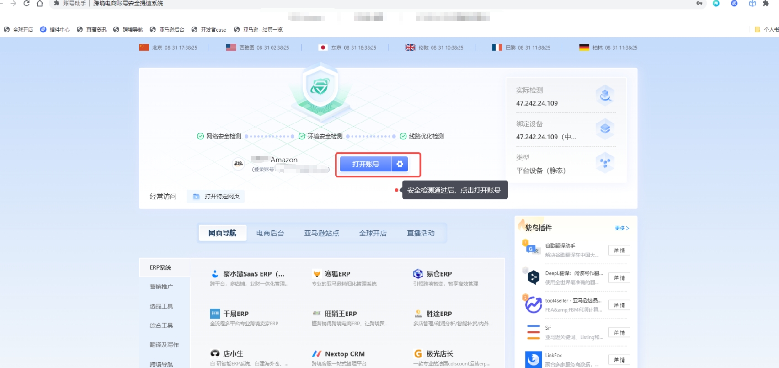Select 营销推广 in the left category list

161,287
